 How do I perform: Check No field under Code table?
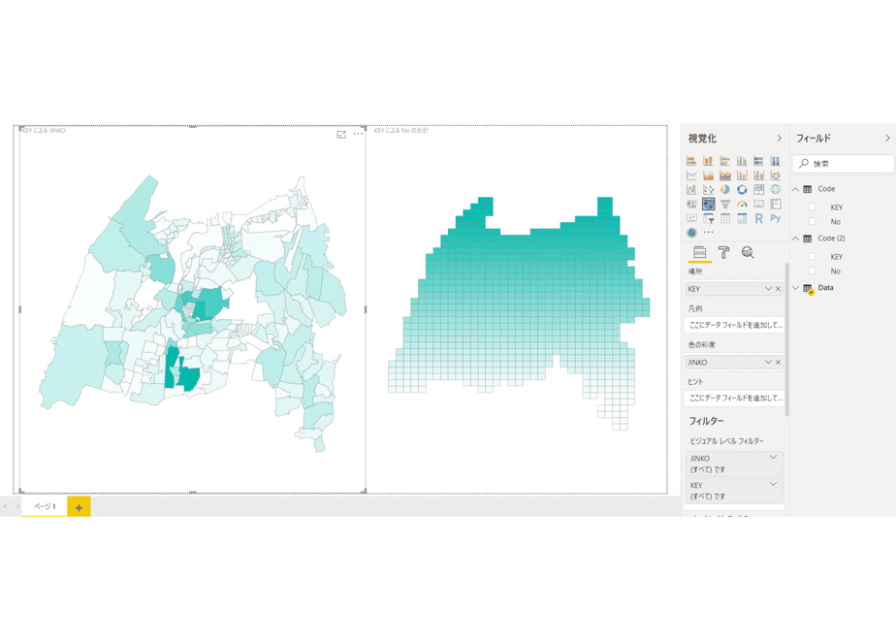813,221
